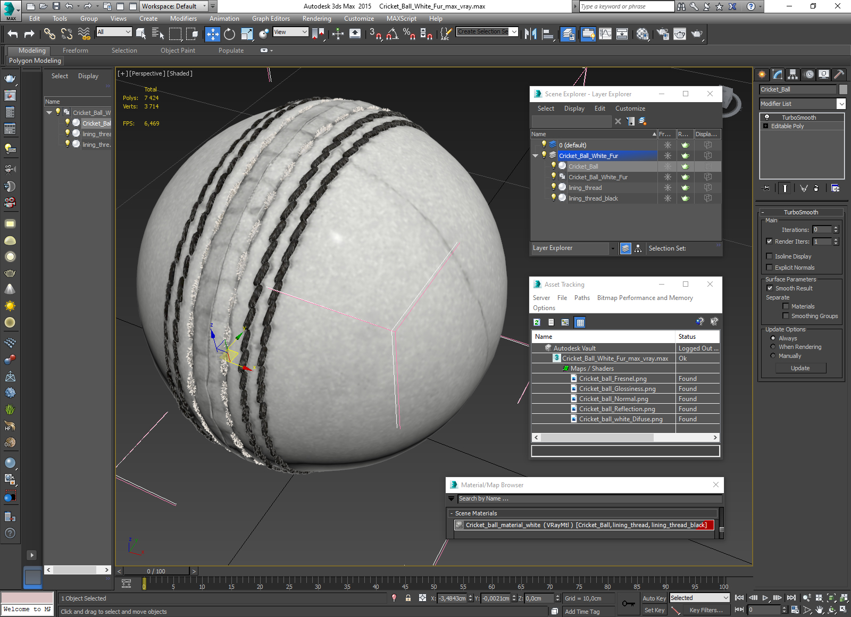Open the Rendering menu

316,19
